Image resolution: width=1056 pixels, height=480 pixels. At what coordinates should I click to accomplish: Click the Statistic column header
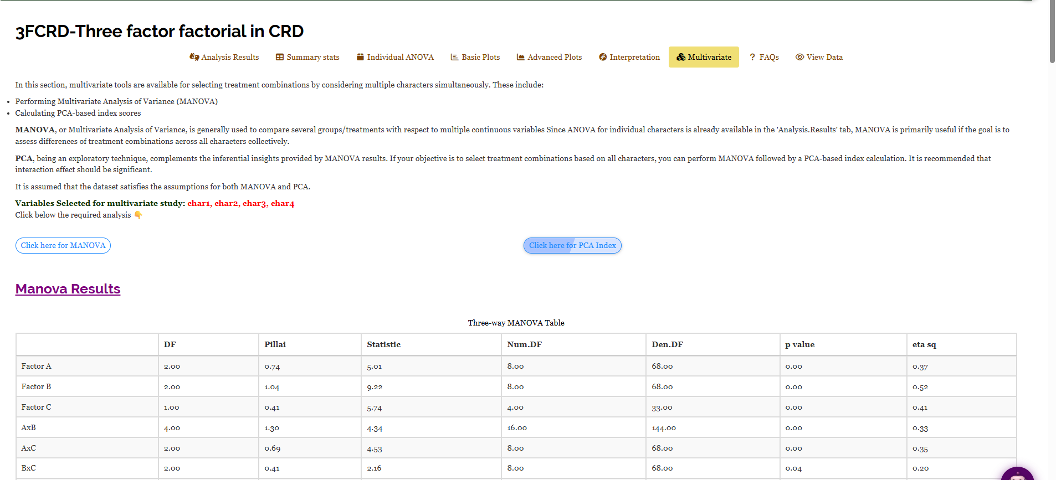431,344
